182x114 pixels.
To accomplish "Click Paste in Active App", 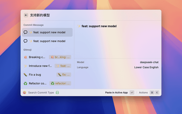I will [116, 93].
